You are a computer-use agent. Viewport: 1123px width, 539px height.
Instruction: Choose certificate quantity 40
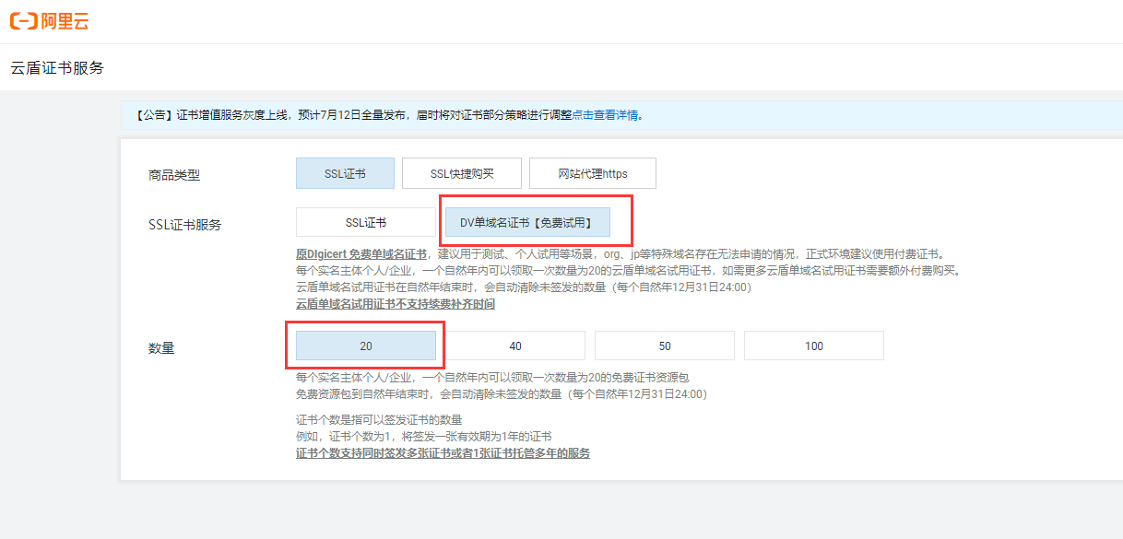point(514,346)
